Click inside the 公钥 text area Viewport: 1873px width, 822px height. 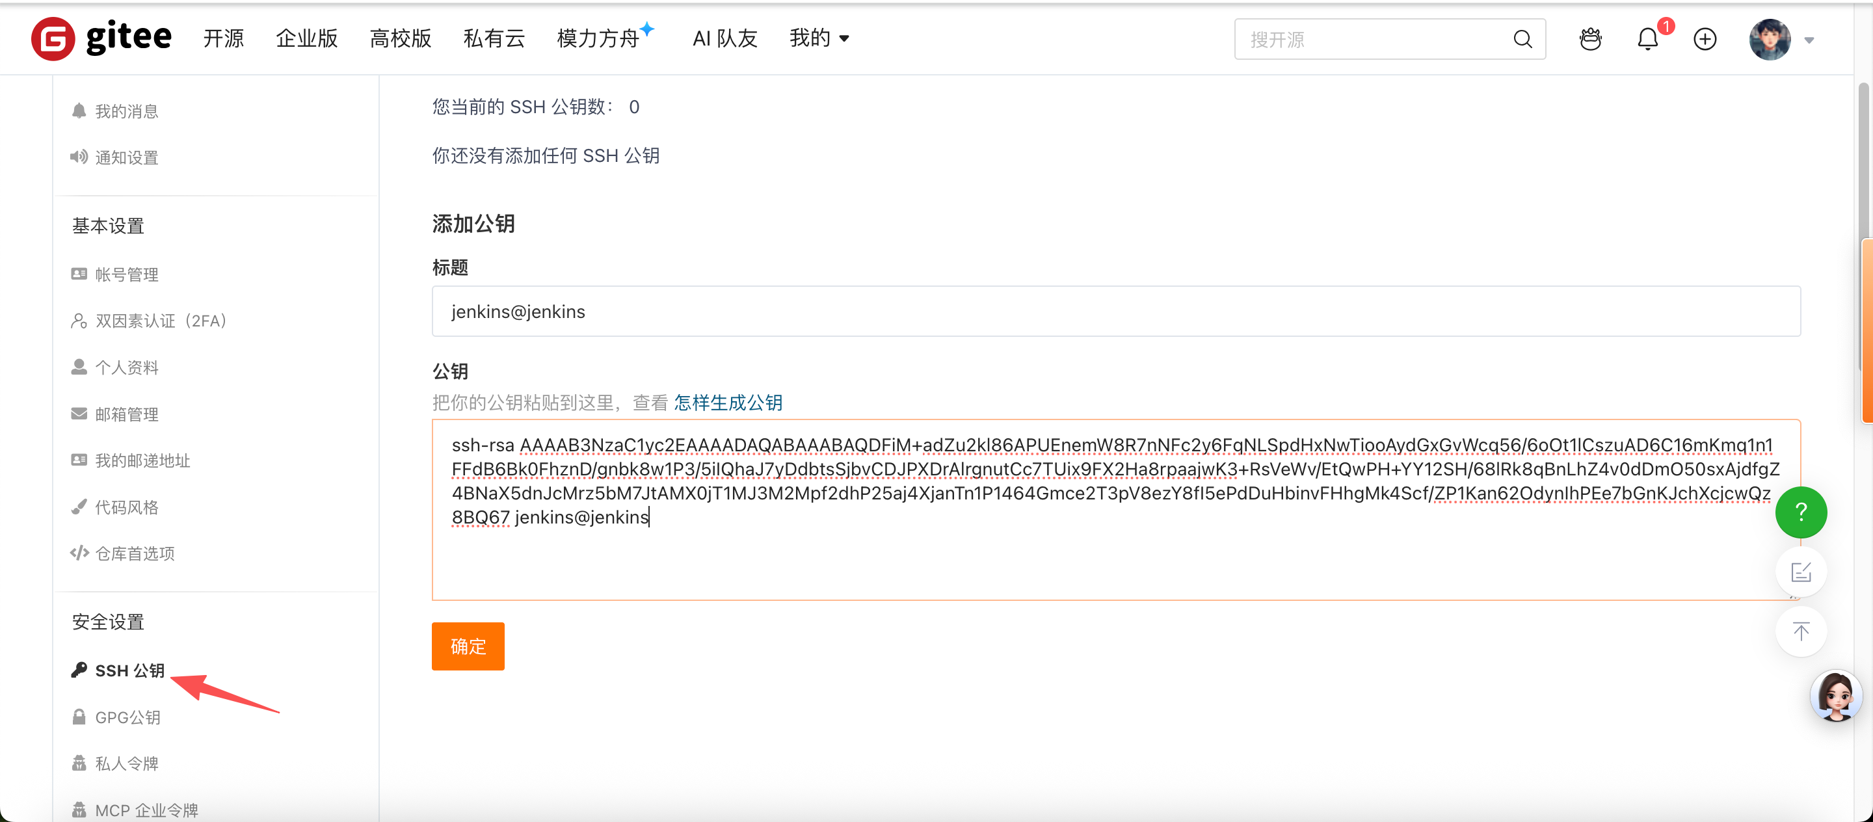pyautogui.click(x=1115, y=560)
